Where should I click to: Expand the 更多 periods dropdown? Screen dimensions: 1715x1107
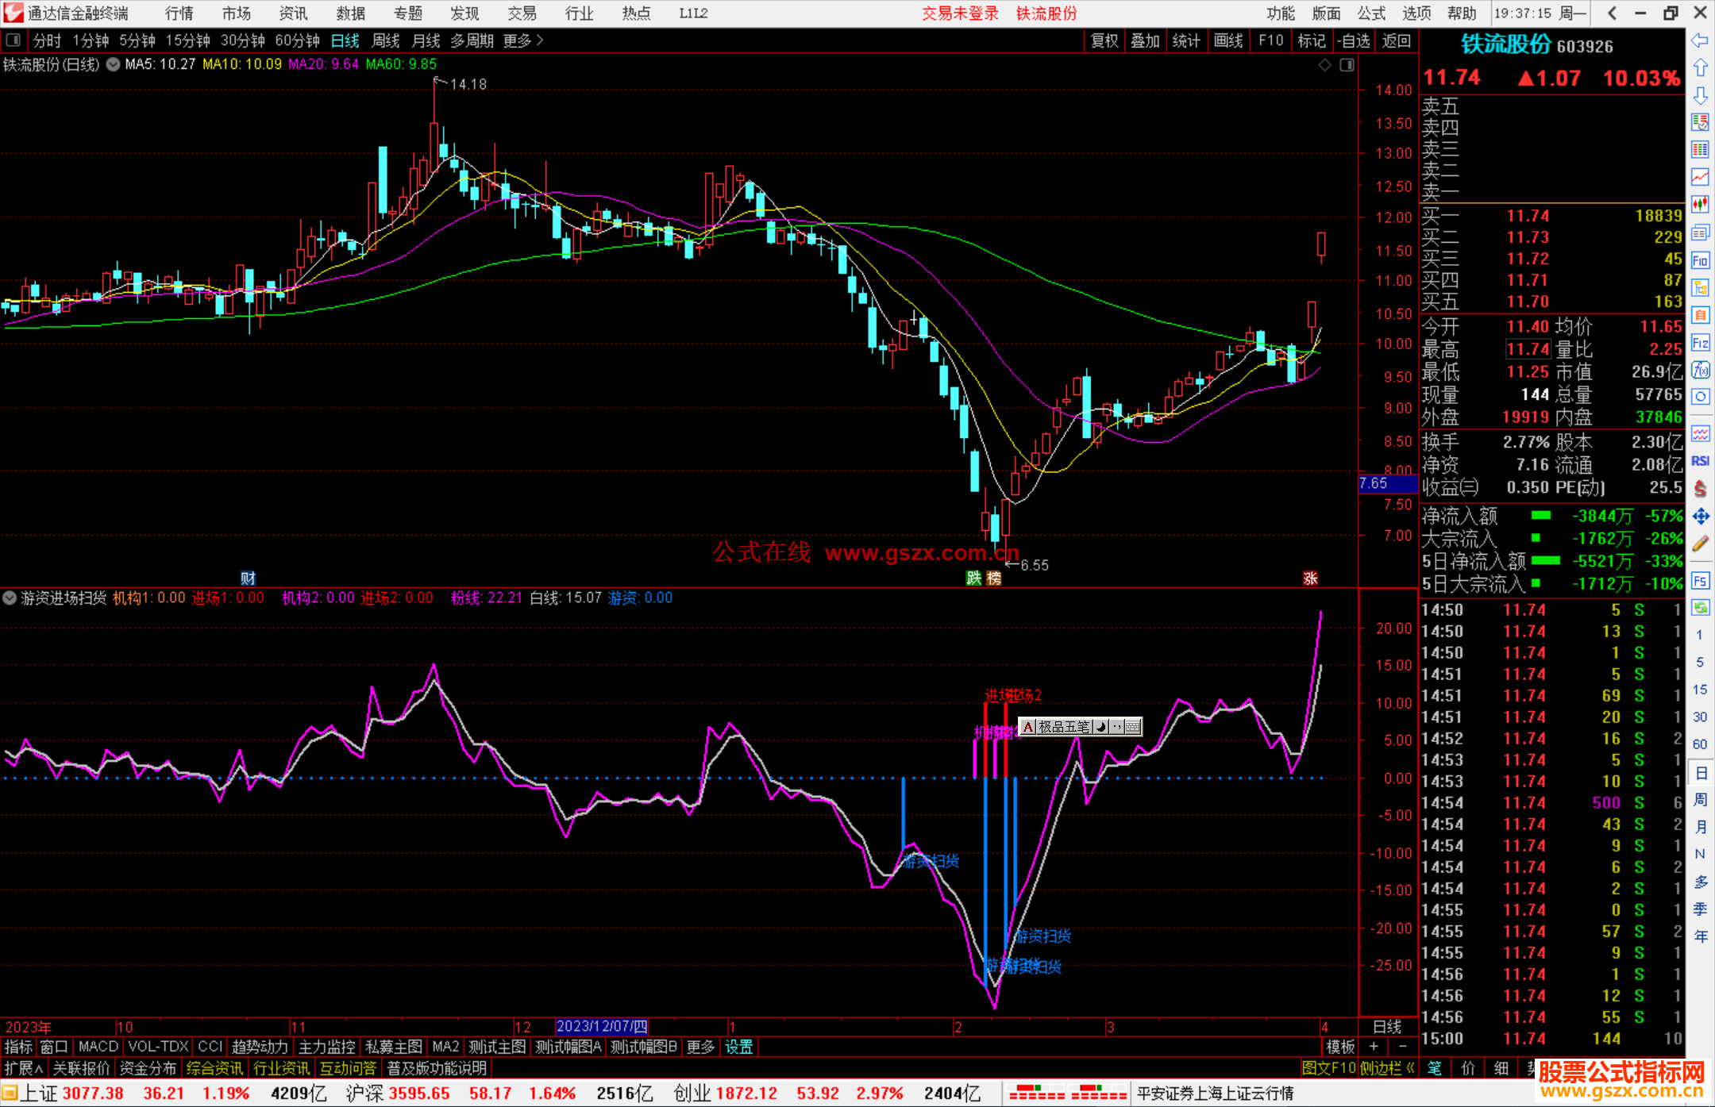coord(523,40)
